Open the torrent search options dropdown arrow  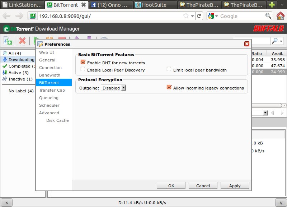point(281,41)
